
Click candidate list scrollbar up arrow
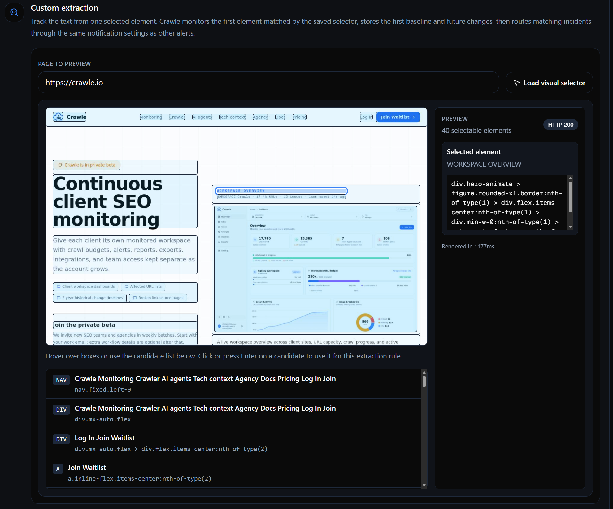pos(424,372)
